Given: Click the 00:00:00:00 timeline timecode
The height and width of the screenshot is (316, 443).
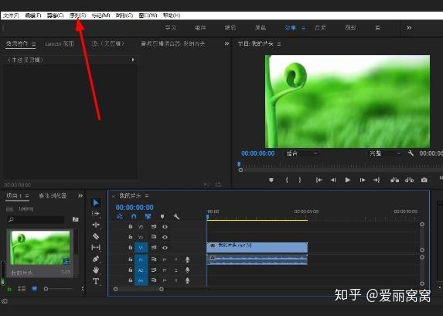Looking at the screenshot, I should coord(135,208).
